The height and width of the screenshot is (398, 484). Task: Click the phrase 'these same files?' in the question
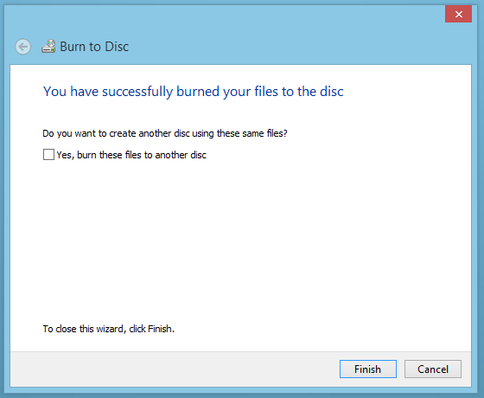pyautogui.click(x=252, y=133)
